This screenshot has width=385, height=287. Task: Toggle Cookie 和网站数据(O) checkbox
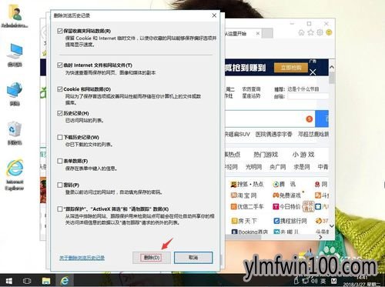(x=60, y=89)
